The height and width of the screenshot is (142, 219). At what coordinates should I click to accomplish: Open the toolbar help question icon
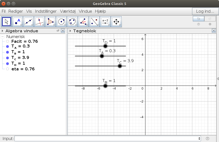click(199, 24)
